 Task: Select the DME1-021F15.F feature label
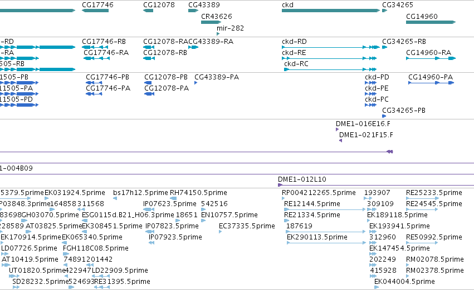[x=366, y=135]
